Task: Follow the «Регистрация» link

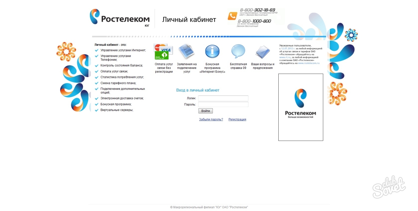Action: 237,119
